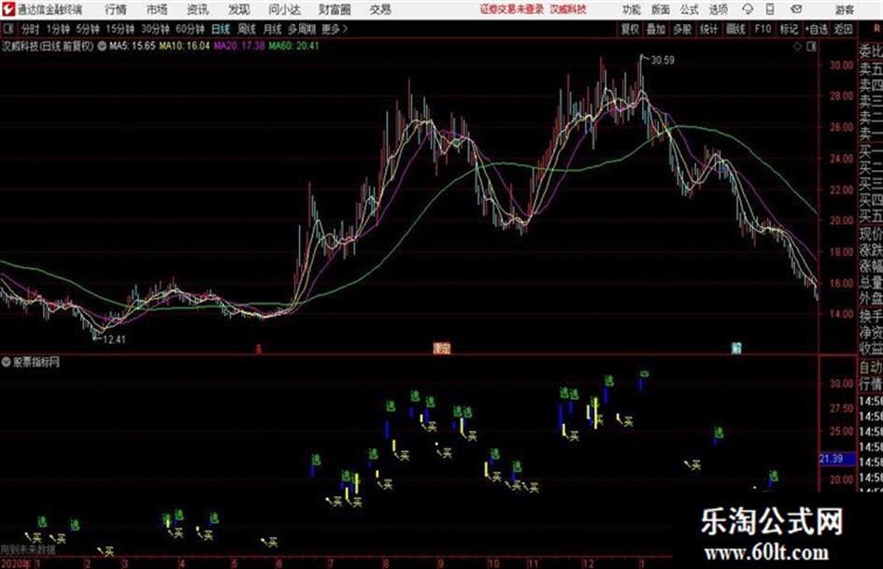The image size is (883, 569).
Task: Click the 标记 mark button
Action: [789, 29]
